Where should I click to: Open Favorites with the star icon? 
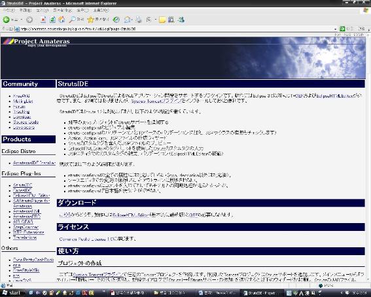(90, 20)
